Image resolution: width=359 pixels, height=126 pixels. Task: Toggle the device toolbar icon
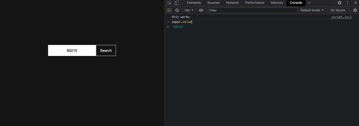[x=176, y=3]
